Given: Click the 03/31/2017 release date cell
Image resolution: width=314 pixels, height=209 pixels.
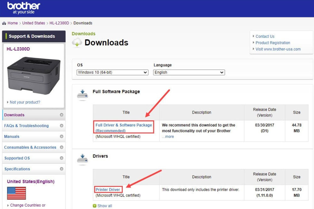Looking at the screenshot, I should tap(264, 192).
